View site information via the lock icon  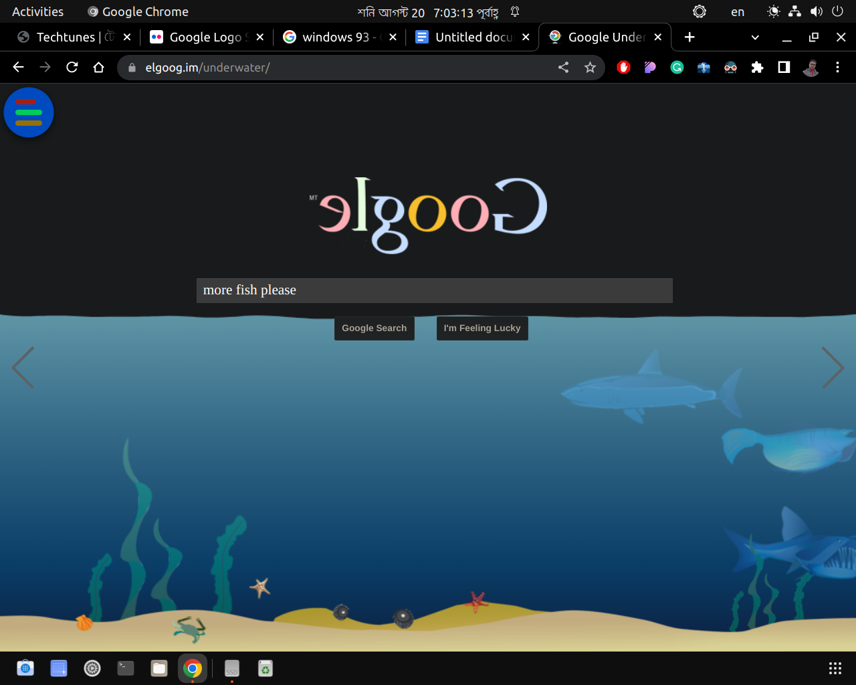[x=132, y=68]
